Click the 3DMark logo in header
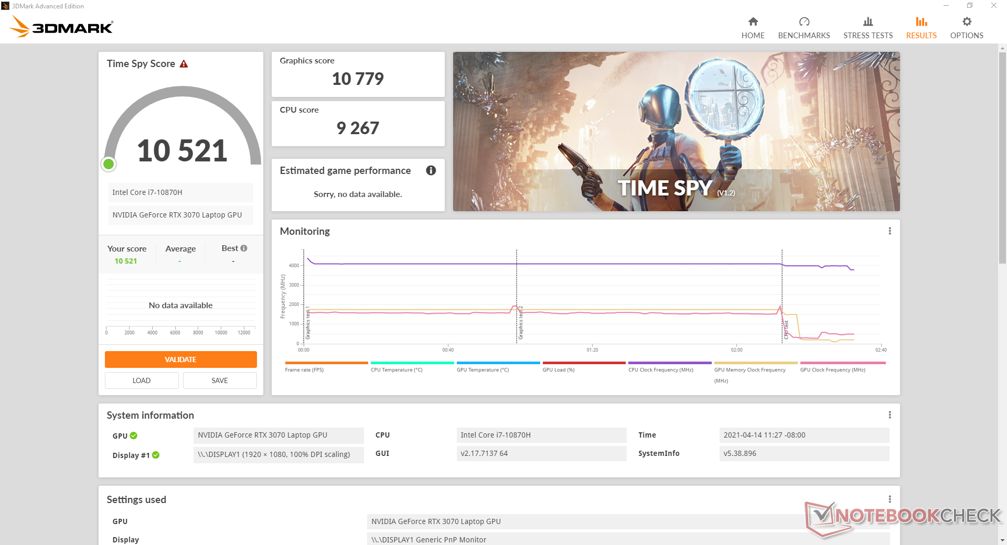The width and height of the screenshot is (1007, 545). tap(62, 26)
